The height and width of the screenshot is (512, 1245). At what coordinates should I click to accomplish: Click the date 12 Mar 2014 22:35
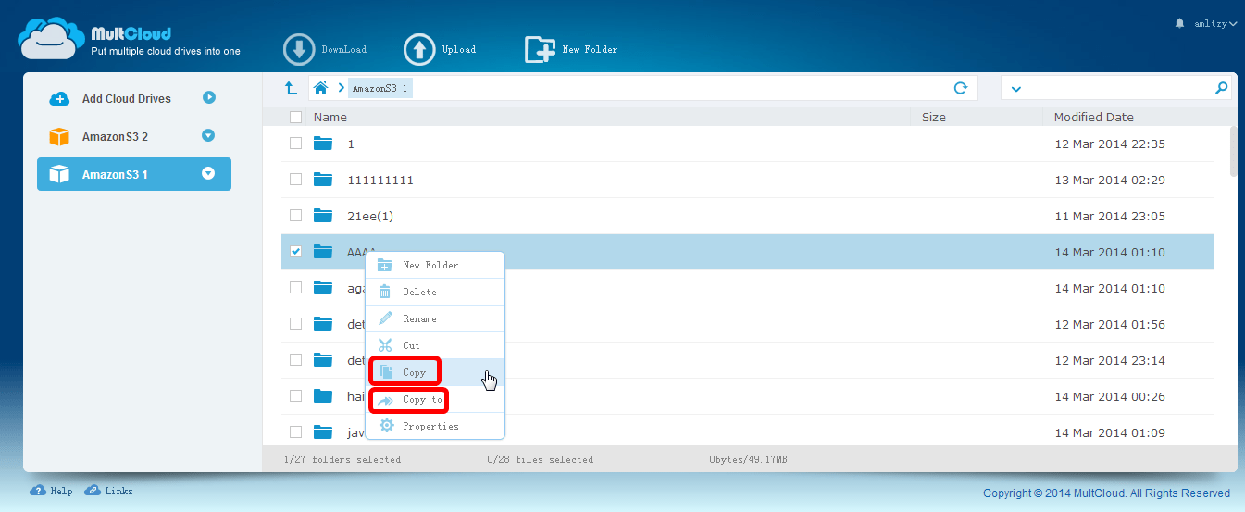pos(1110,144)
